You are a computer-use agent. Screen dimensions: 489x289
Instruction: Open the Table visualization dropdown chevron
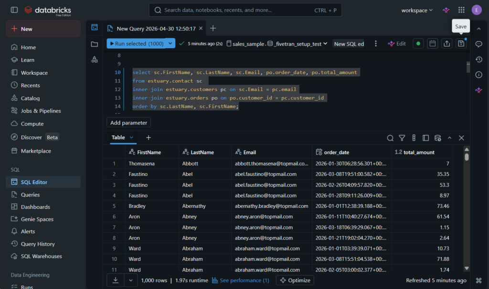[132, 137]
